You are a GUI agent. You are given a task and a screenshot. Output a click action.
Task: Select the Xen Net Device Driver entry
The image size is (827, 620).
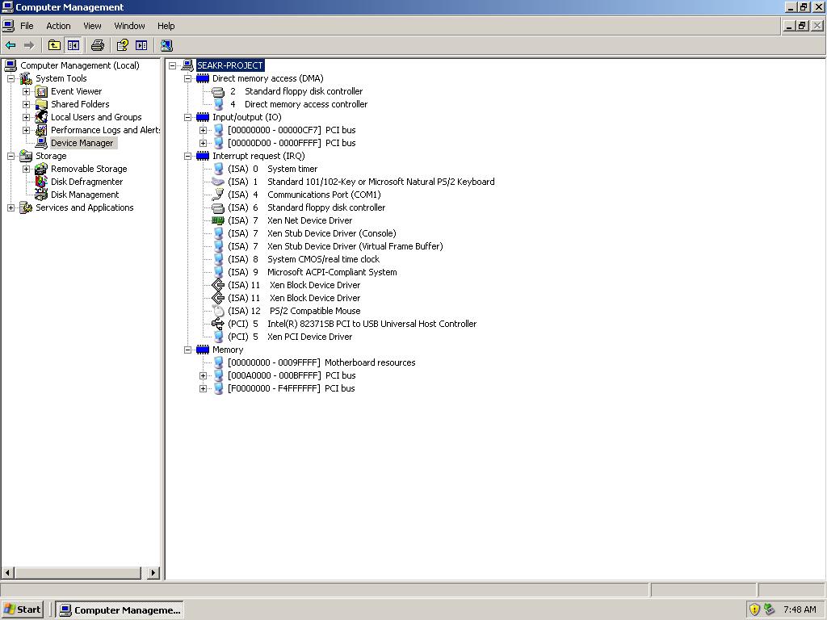point(309,220)
